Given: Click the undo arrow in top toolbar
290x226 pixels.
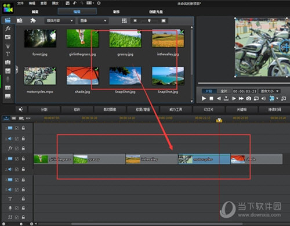Looking at the screenshot, I should tap(75, 3).
